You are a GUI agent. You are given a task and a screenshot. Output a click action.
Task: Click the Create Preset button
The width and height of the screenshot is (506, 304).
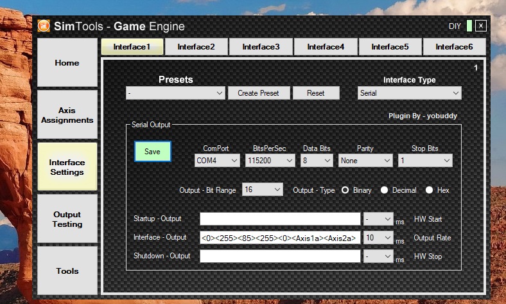(259, 93)
